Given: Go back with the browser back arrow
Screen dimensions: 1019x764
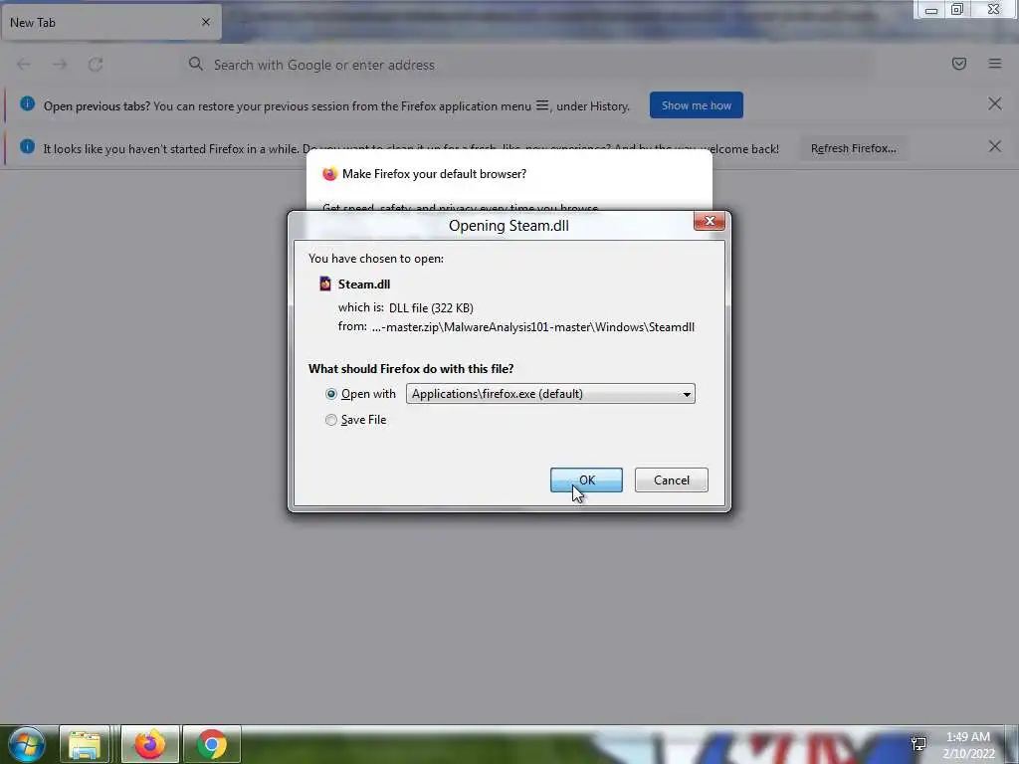Looking at the screenshot, I should coord(24,65).
